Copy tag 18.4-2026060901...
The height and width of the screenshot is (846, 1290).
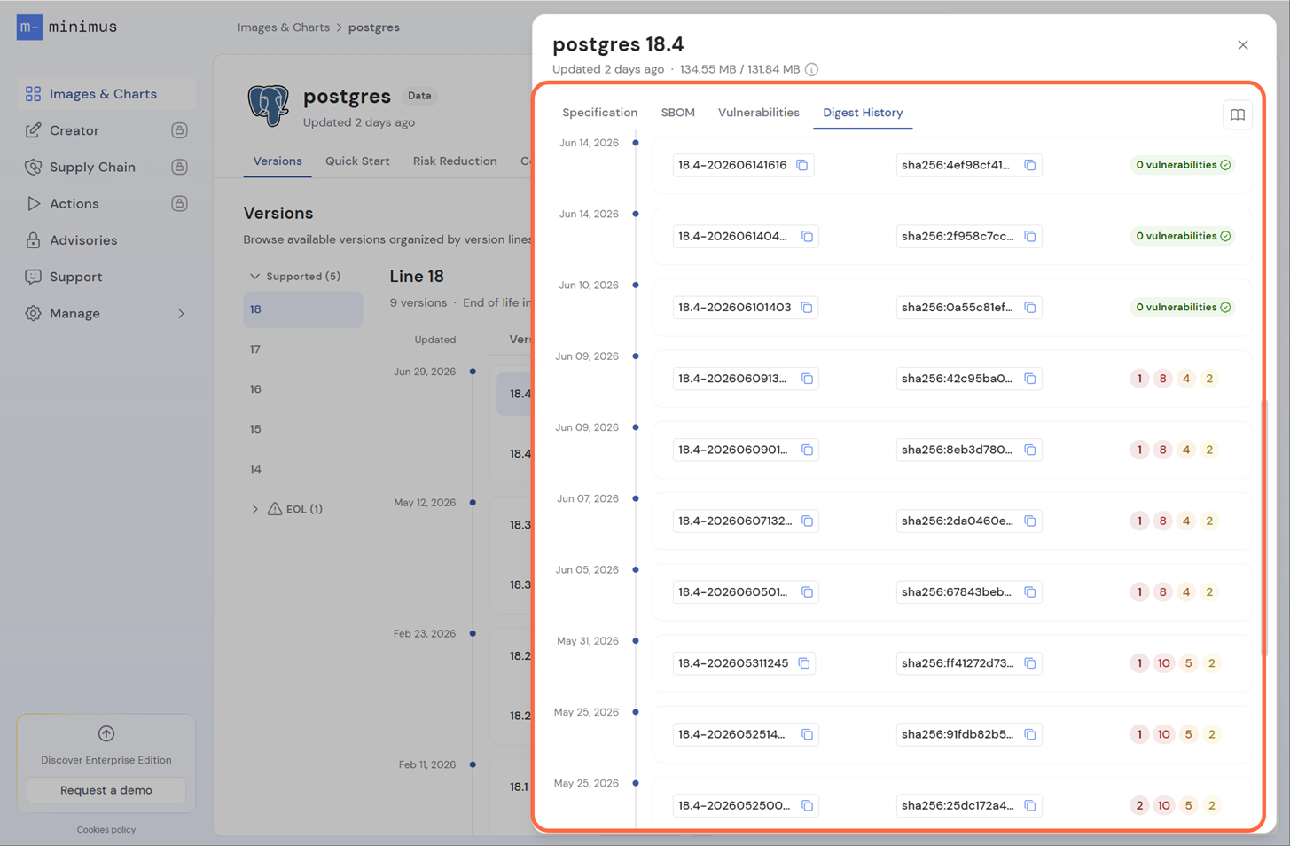[x=808, y=450]
